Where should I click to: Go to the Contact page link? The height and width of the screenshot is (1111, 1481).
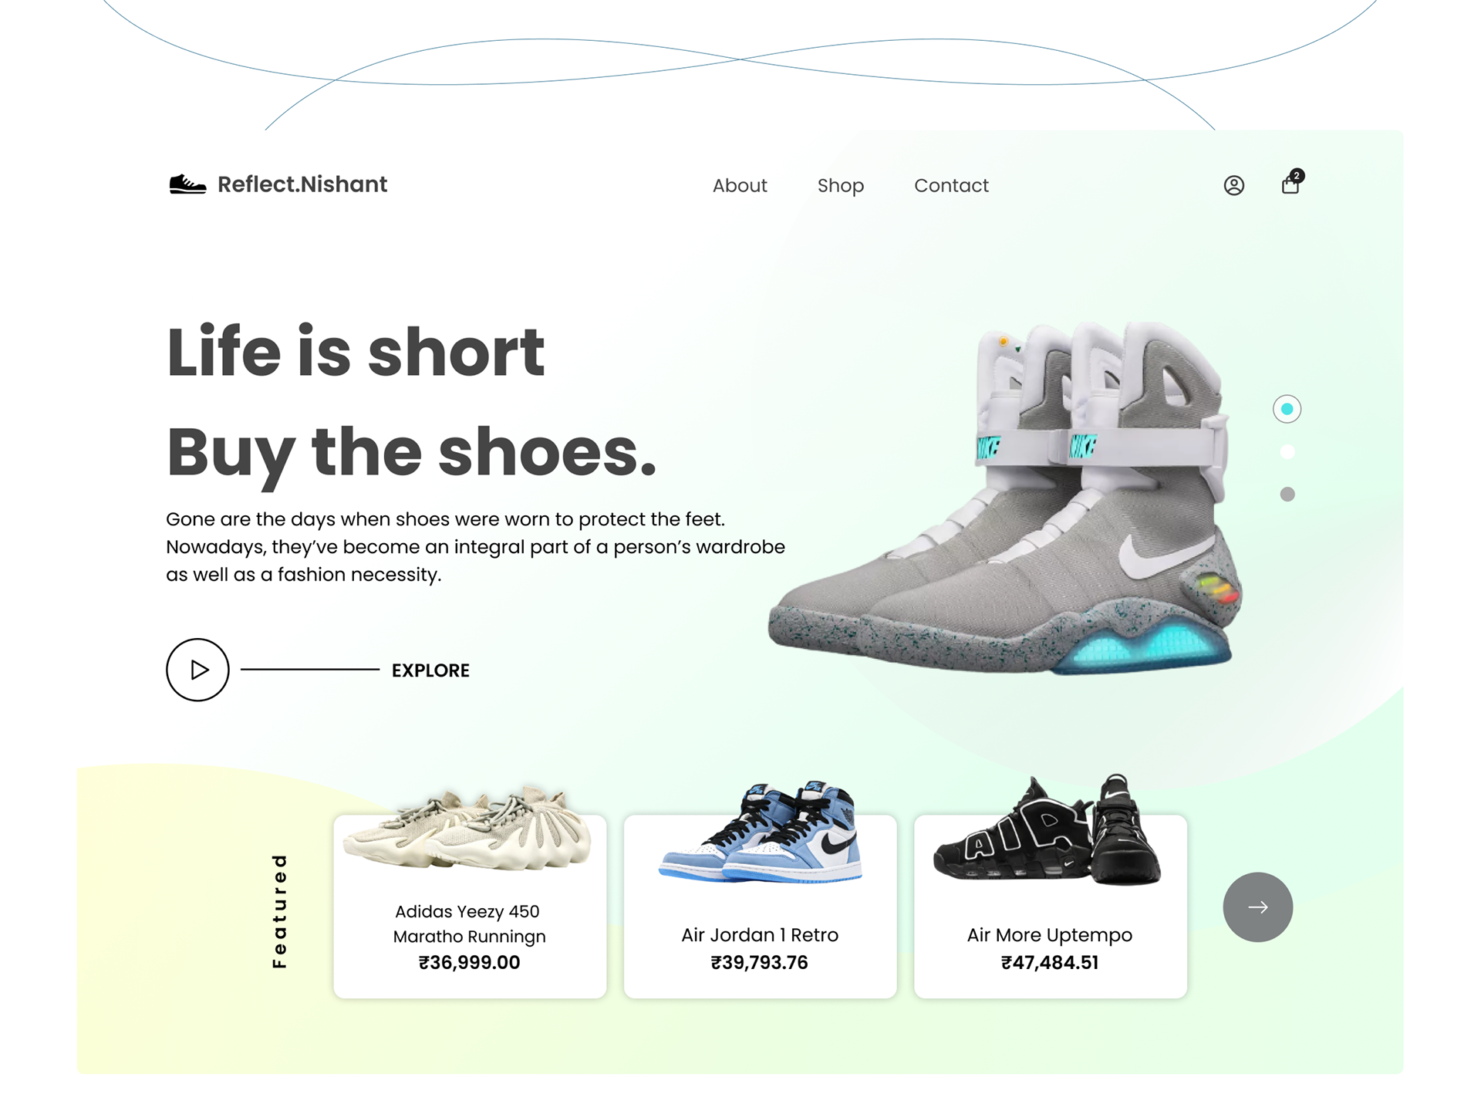click(x=951, y=185)
